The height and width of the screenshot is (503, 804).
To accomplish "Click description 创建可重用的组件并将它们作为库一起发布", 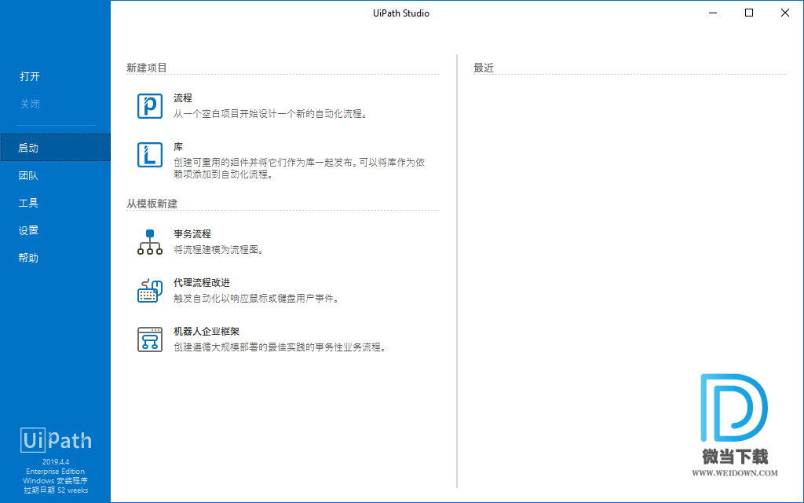I will (299, 168).
